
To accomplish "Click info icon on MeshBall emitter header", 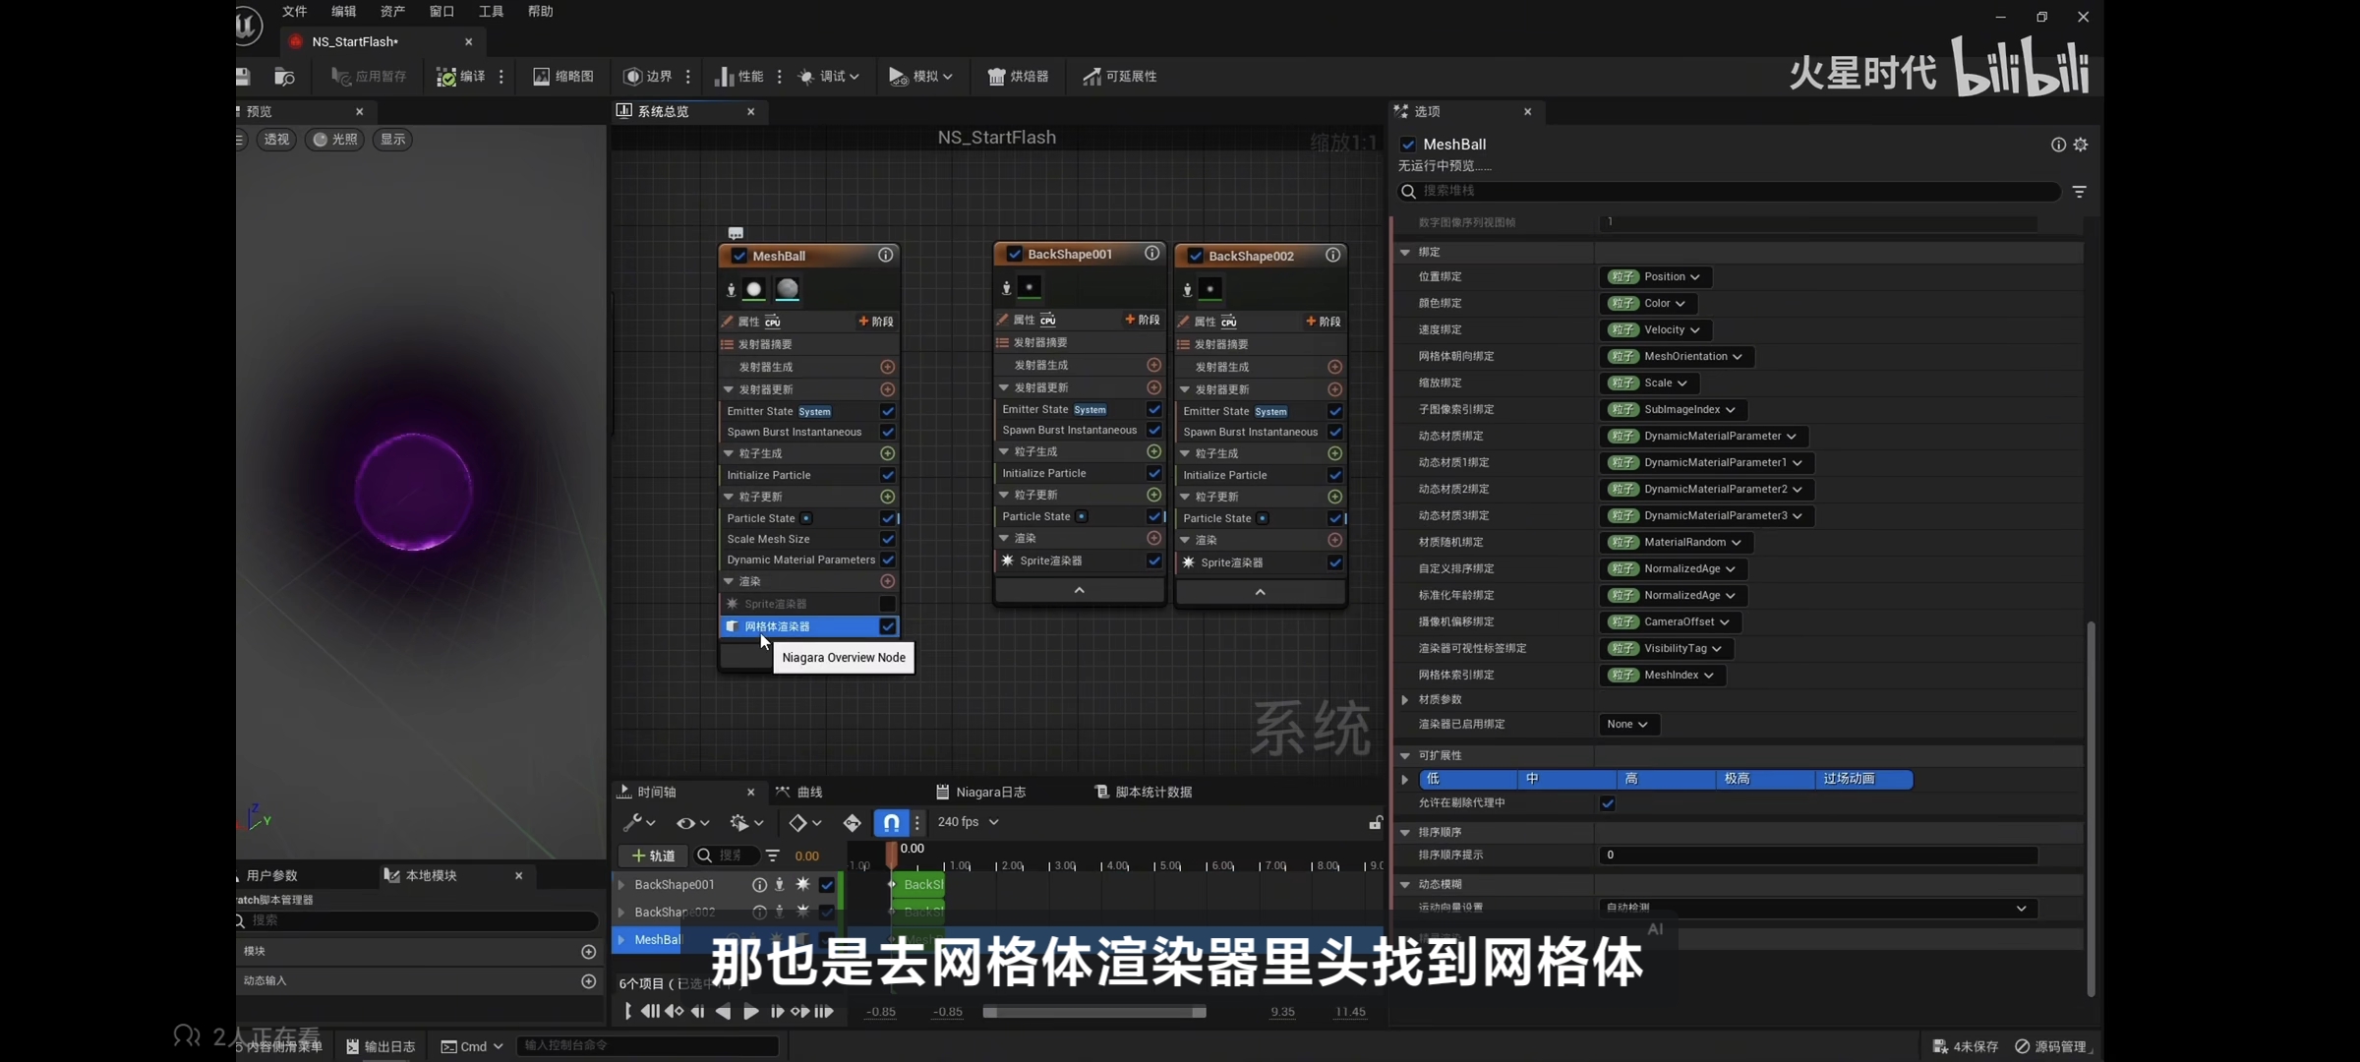I will (x=886, y=255).
